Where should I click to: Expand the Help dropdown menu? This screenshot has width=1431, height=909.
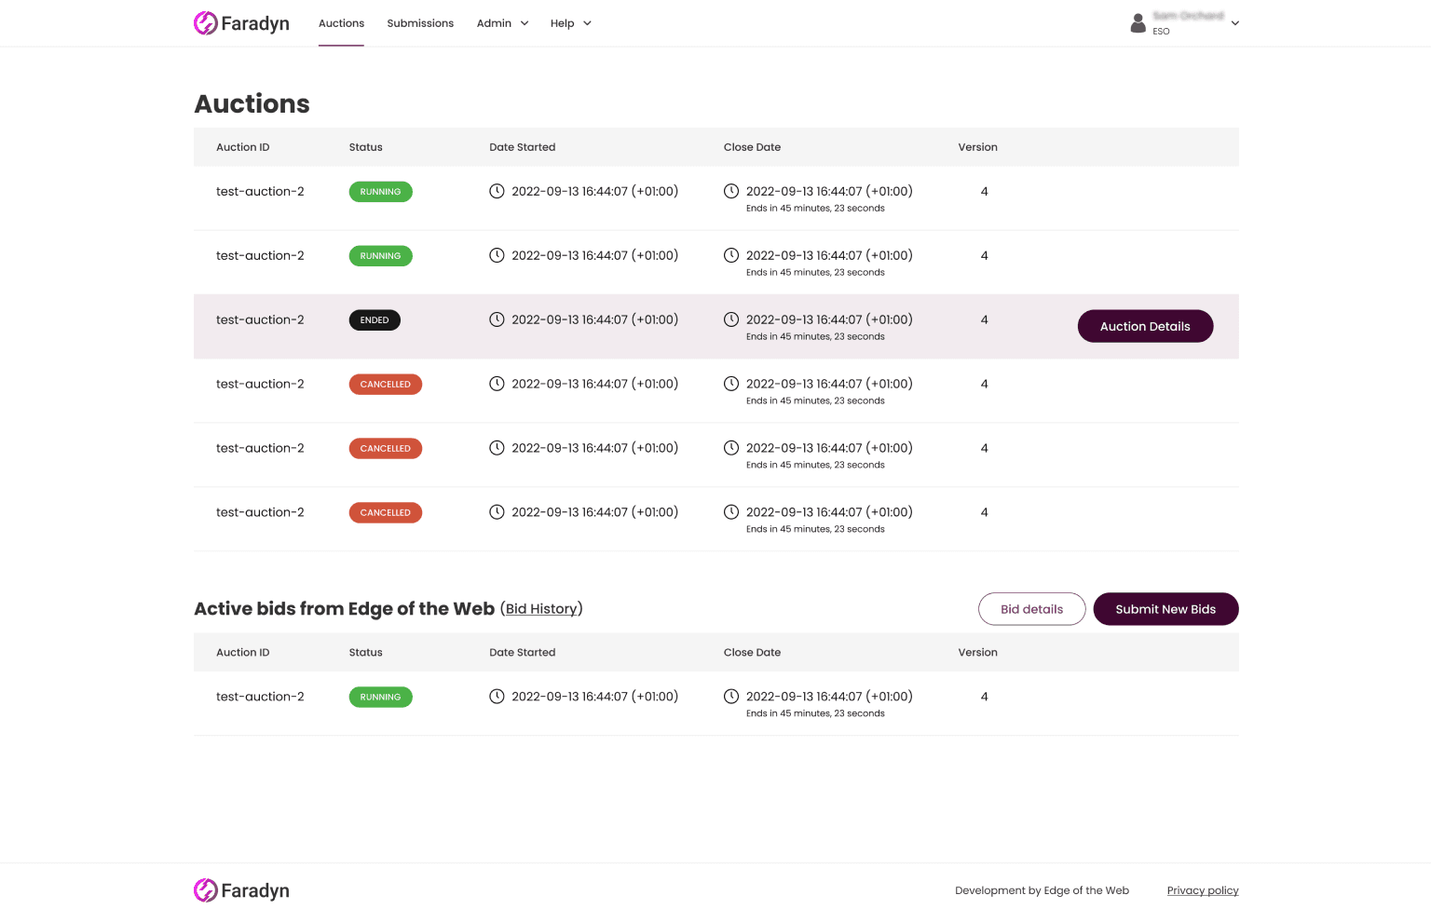click(x=570, y=23)
